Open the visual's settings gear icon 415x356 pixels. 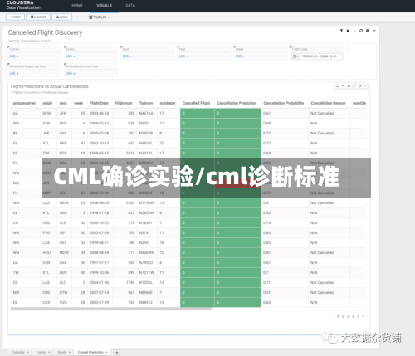click(x=349, y=86)
